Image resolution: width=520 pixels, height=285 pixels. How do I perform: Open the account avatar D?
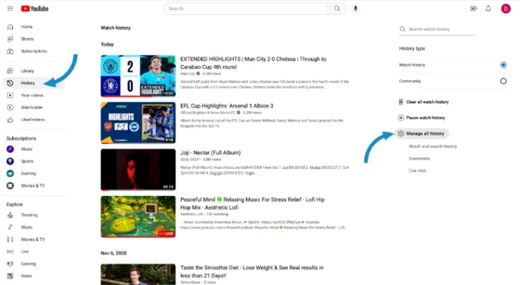tap(506, 9)
